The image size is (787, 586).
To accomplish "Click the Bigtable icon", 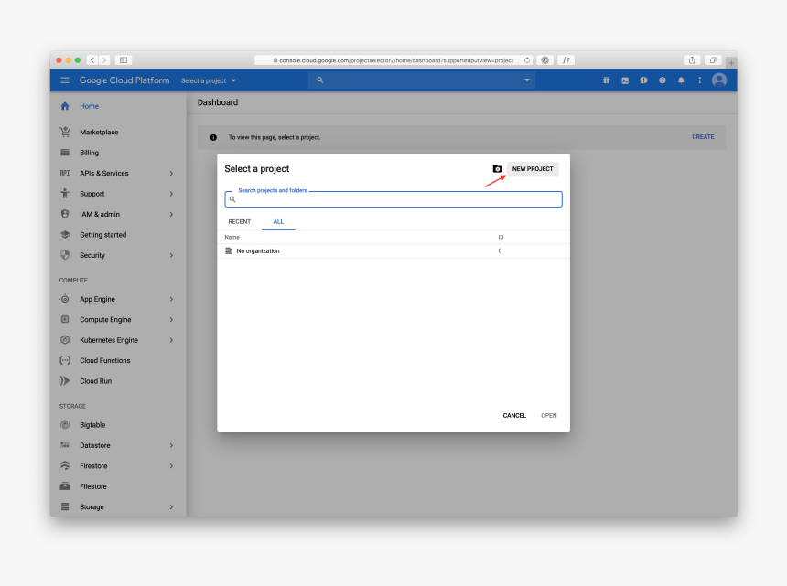I will (65, 424).
